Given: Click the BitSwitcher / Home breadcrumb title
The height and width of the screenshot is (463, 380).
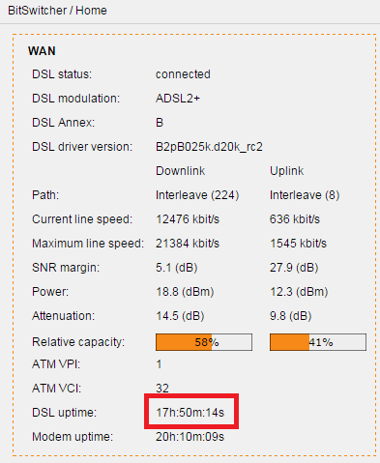Looking at the screenshot, I should 57,11.
